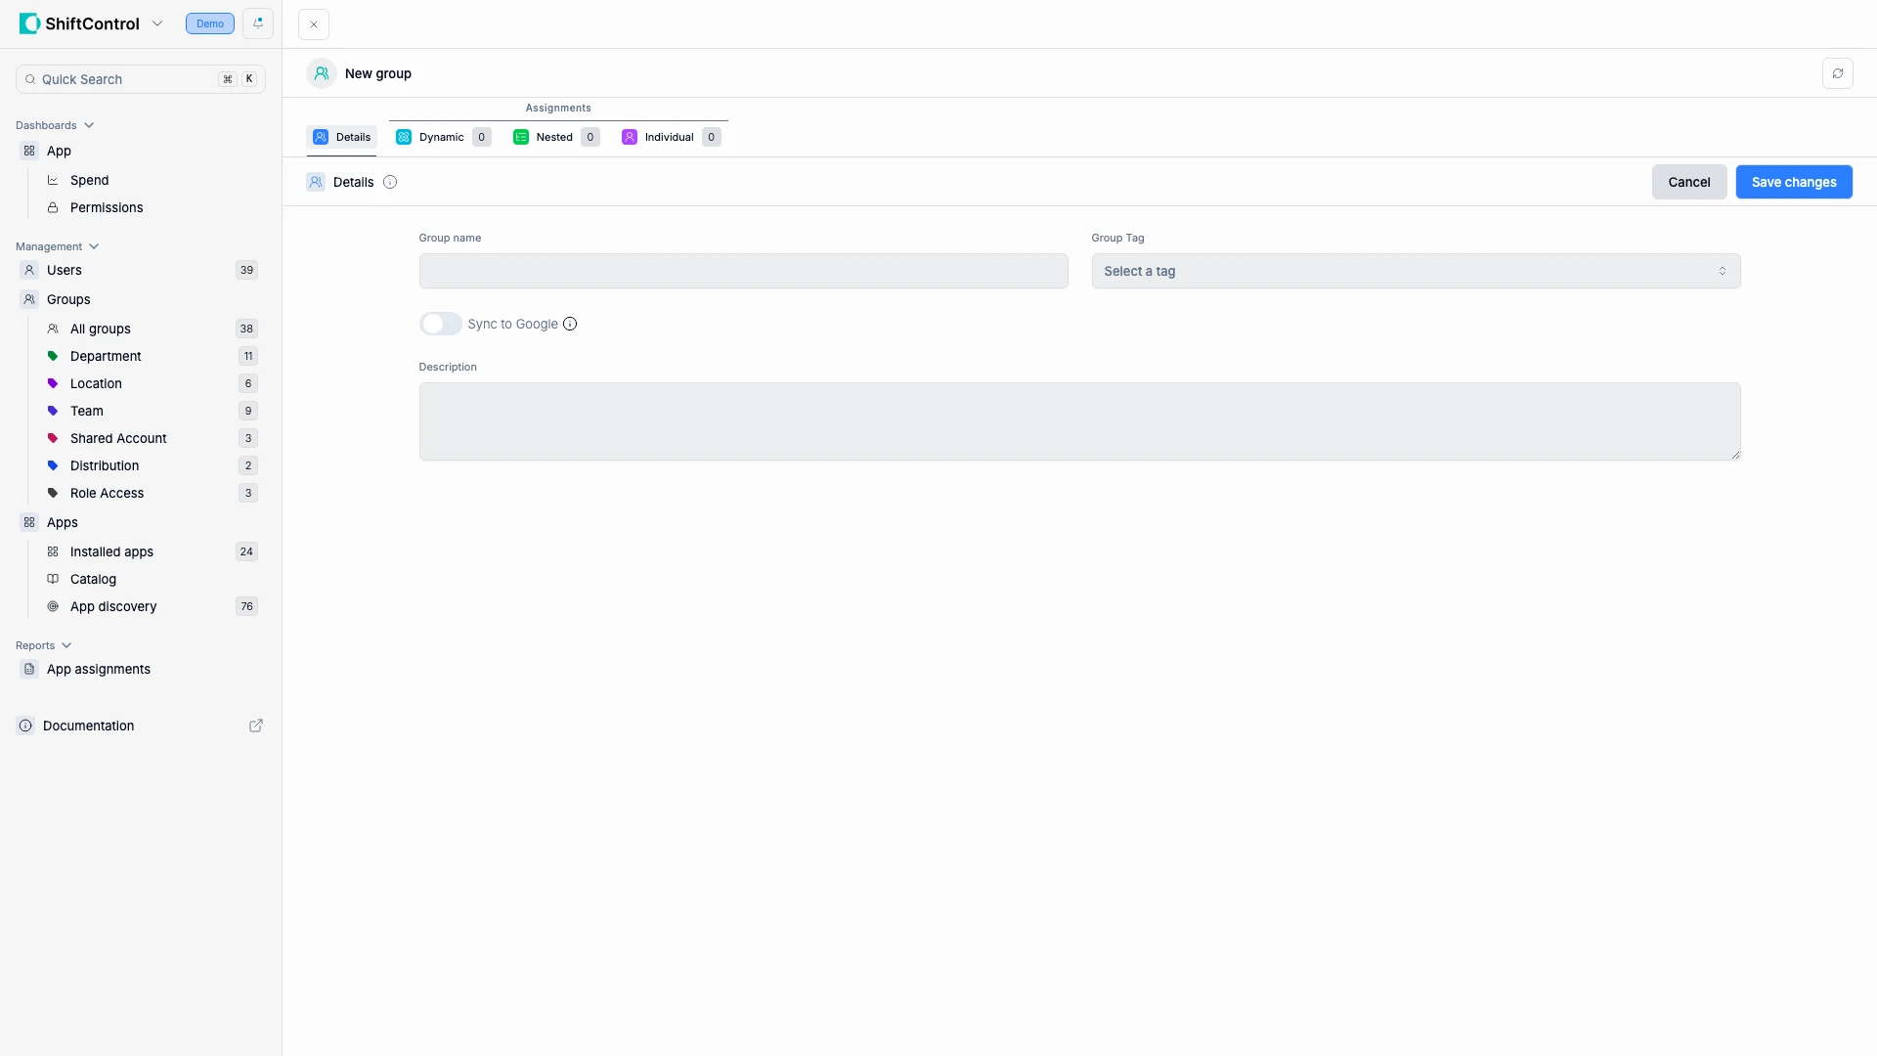1877x1056 pixels.
Task: Switch to the Nested assignments tab
Action: pyautogui.click(x=554, y=137)
